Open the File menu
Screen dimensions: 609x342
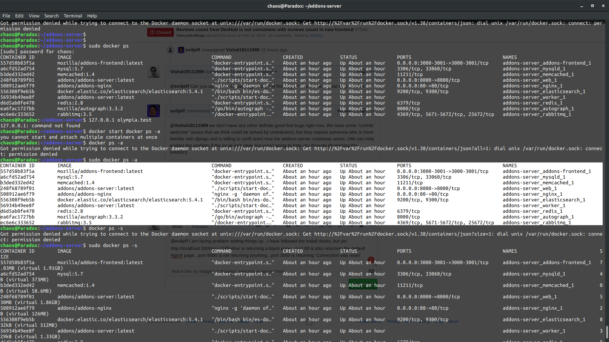tap(6, 16)
